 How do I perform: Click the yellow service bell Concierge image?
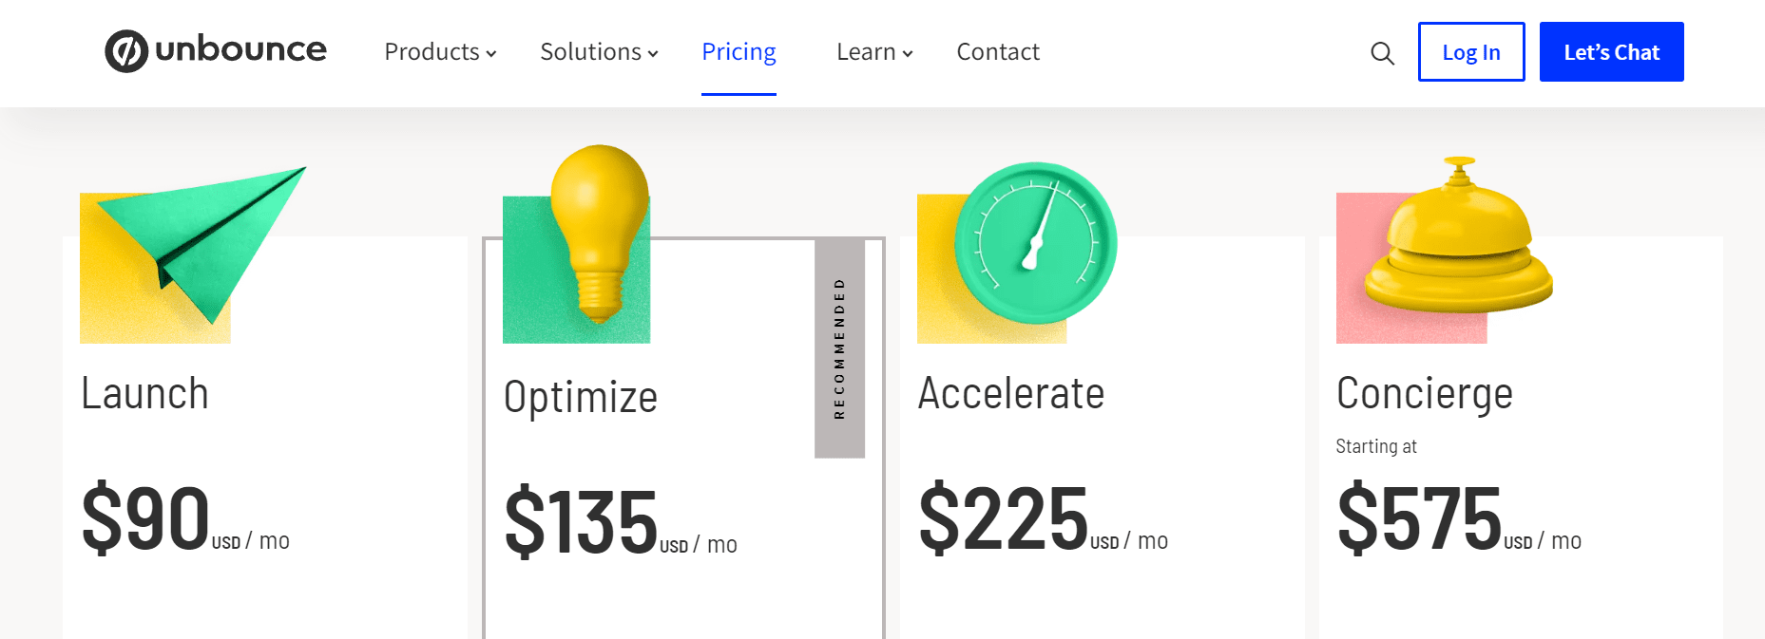pos(1445,250)
